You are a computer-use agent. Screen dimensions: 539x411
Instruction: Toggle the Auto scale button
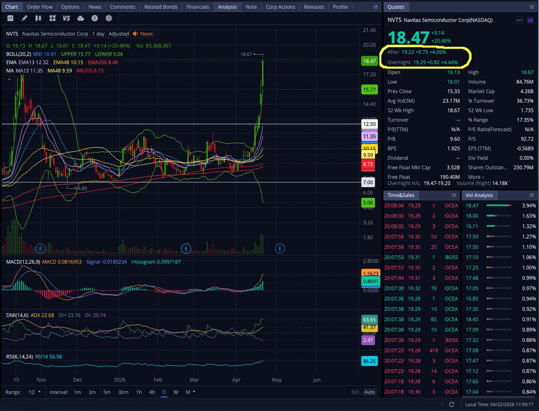click(x=370, y=392)
